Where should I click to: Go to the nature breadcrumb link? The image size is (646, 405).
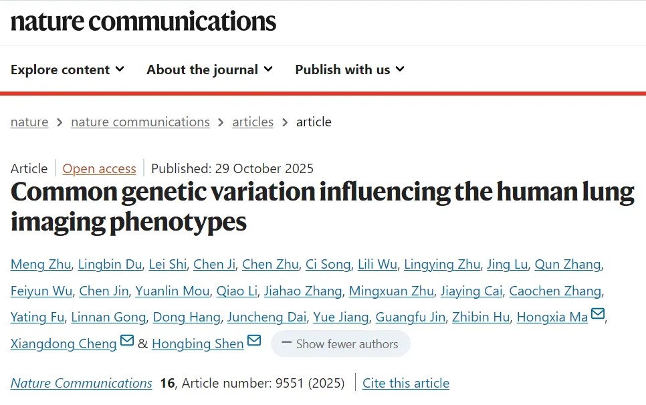tap(29, 122)
